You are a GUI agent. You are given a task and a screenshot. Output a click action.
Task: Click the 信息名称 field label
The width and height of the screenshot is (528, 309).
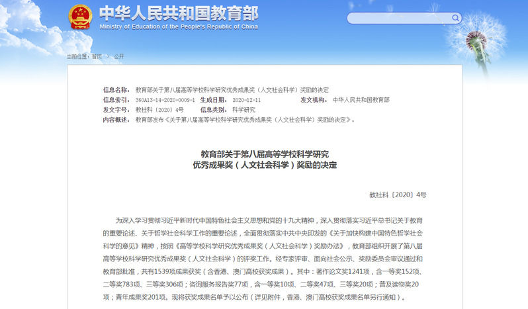coord(116,90)
